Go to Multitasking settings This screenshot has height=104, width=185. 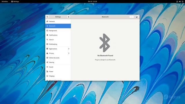click(58, 44)
